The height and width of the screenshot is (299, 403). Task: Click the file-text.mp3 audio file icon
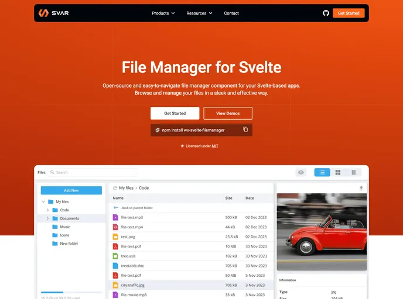coord(115,217)
